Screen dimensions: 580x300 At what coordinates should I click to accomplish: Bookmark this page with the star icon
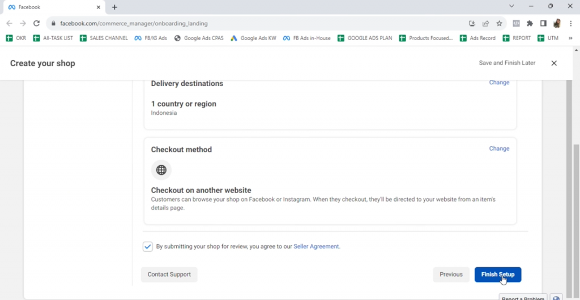tap(499, 23)
